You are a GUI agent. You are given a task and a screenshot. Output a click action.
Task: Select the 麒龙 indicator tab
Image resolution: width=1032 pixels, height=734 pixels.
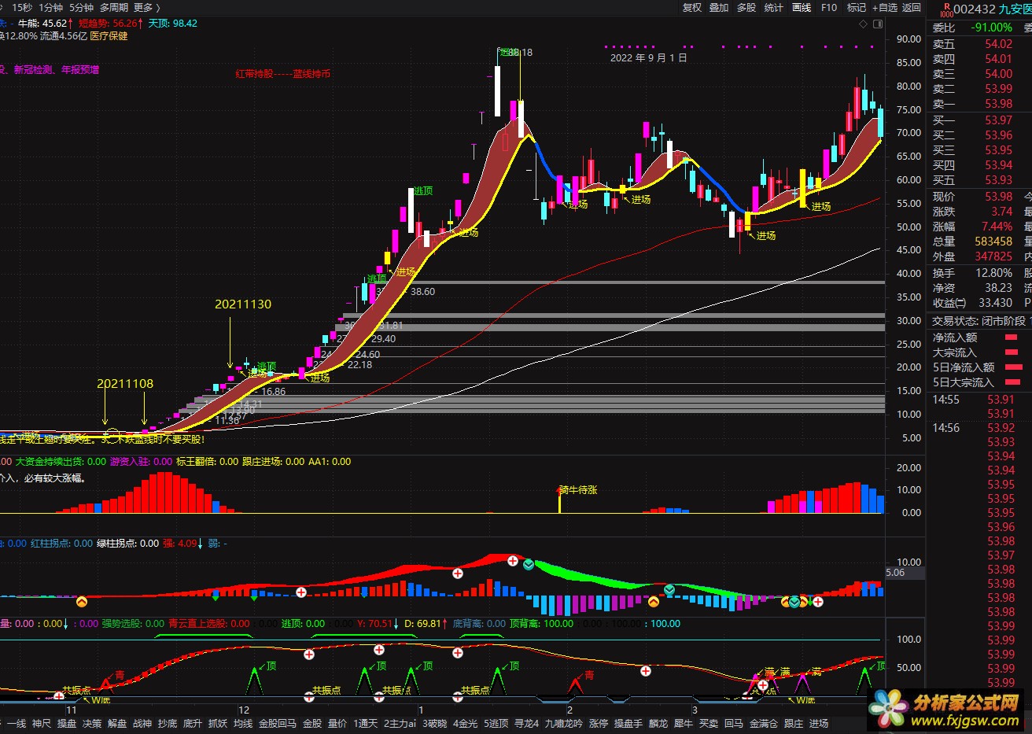(x=658, y=724)
